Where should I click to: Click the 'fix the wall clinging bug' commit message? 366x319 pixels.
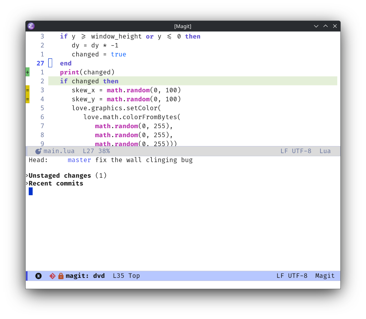[x=144, y=160]
